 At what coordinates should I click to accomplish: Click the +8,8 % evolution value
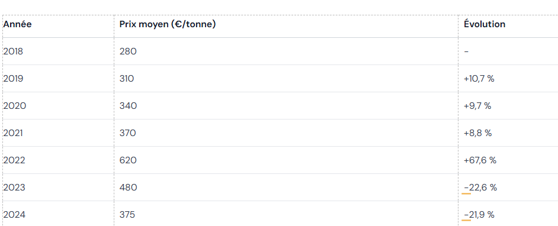(x=478, y=133)
